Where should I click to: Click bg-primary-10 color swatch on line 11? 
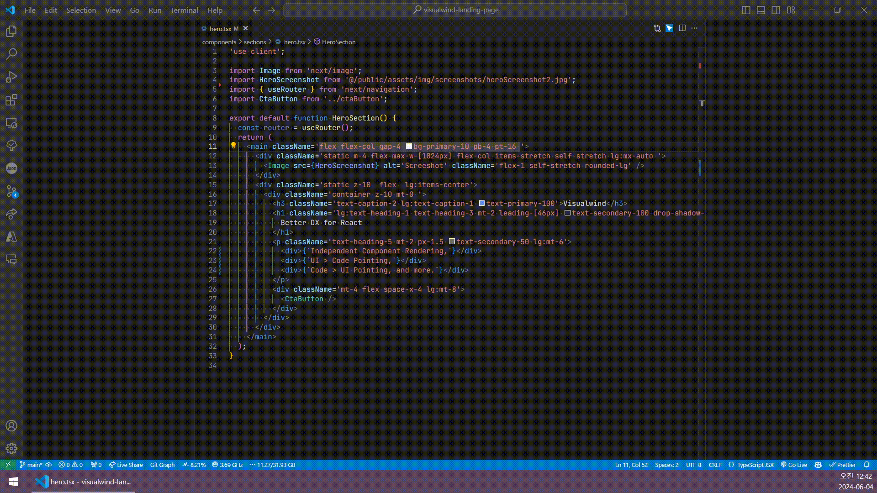pos(409,147)
